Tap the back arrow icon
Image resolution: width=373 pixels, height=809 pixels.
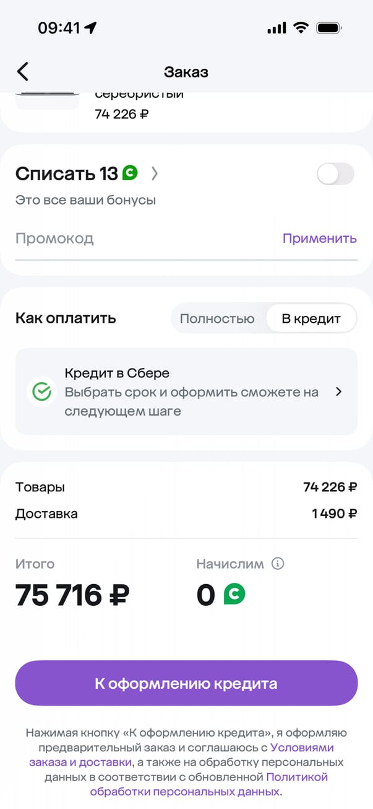pos(23,72)
